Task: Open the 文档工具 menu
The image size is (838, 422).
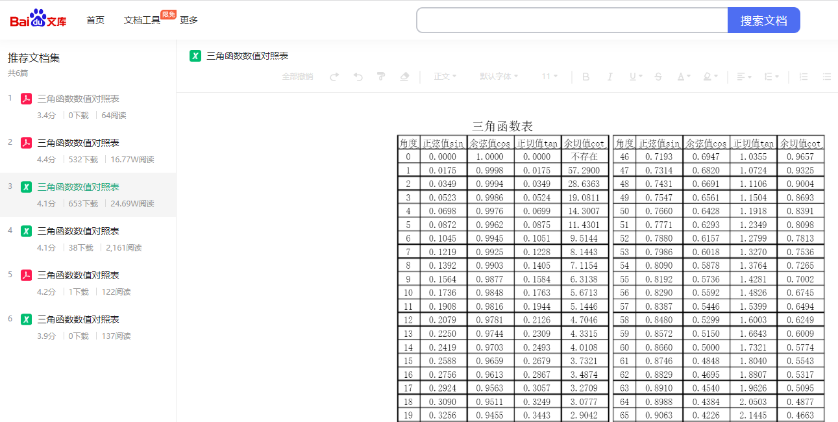Action: (x=142, y=20)
